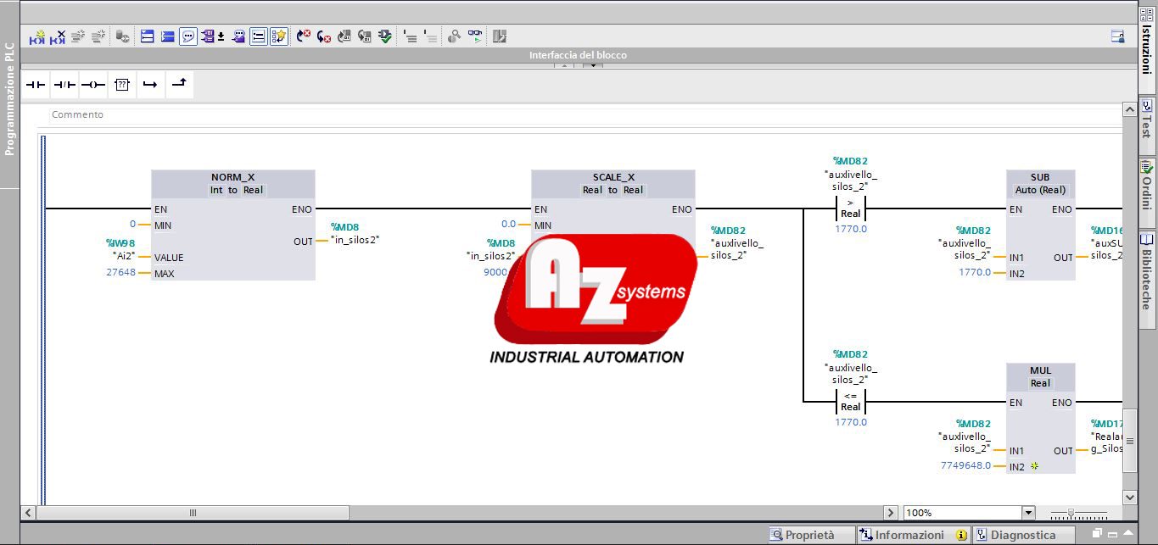Insert output coil instruction
This screenshot has width=1158, height=545.
93,85
